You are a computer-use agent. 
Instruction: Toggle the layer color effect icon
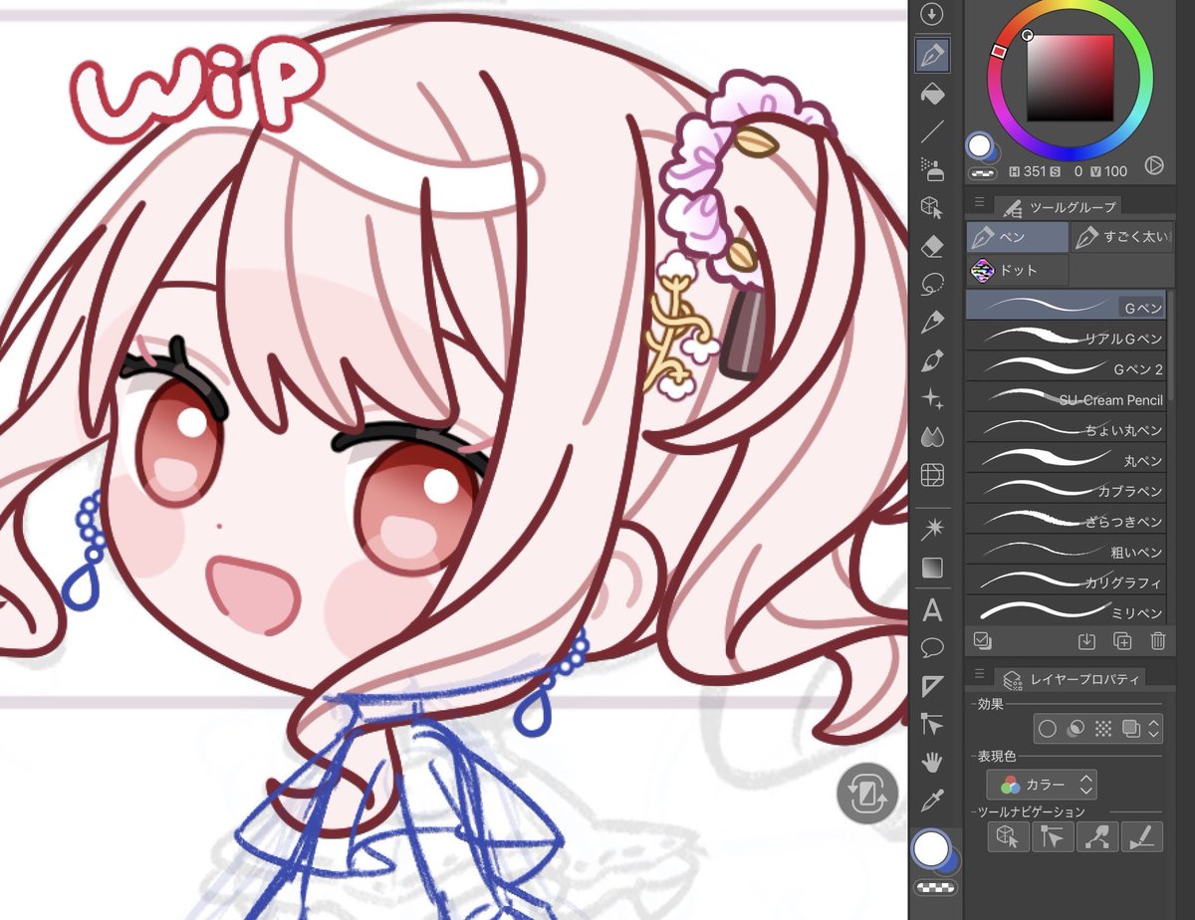1130,729
